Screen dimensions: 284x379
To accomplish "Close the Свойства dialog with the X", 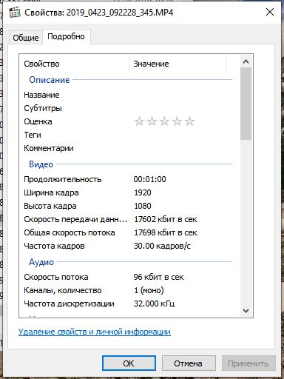I will (270, 12).
